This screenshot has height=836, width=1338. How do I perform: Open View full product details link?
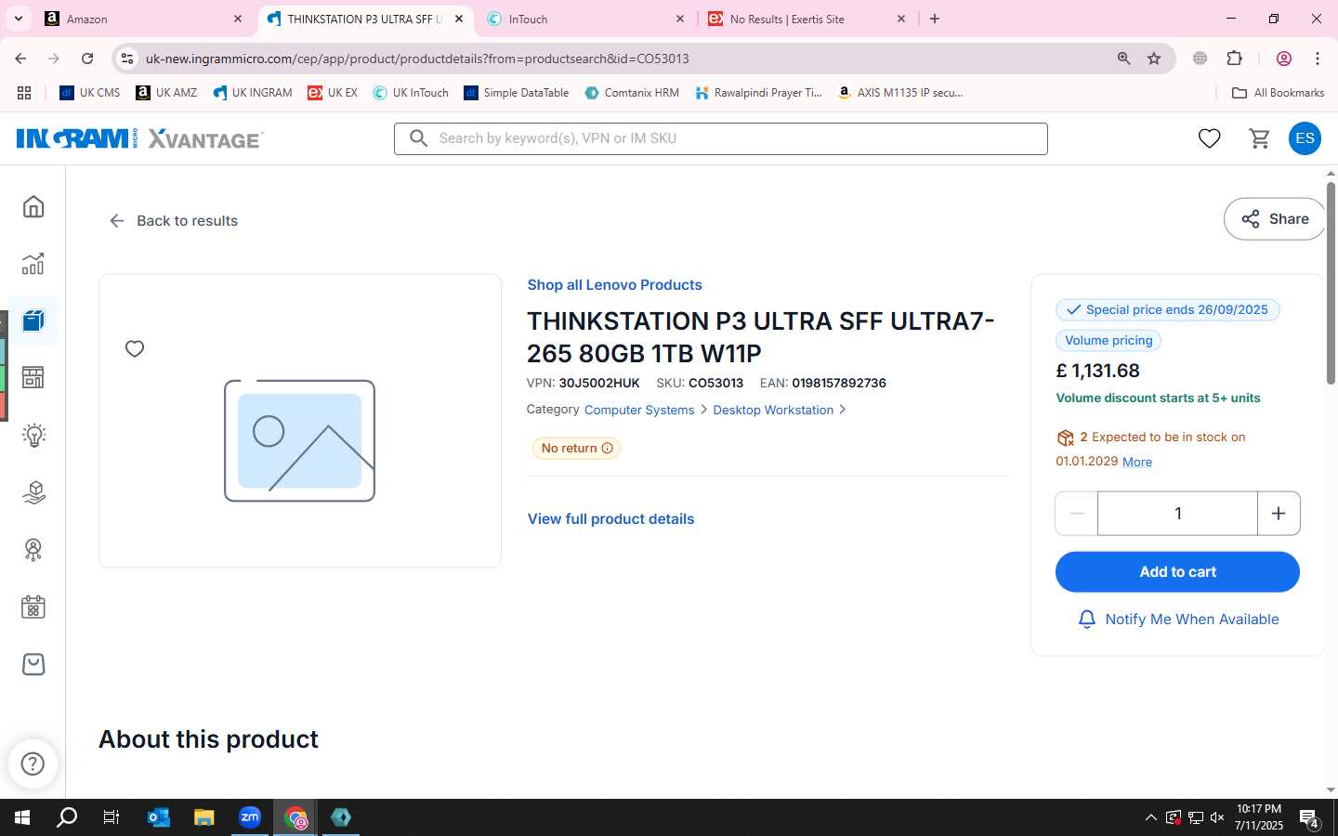610,519
